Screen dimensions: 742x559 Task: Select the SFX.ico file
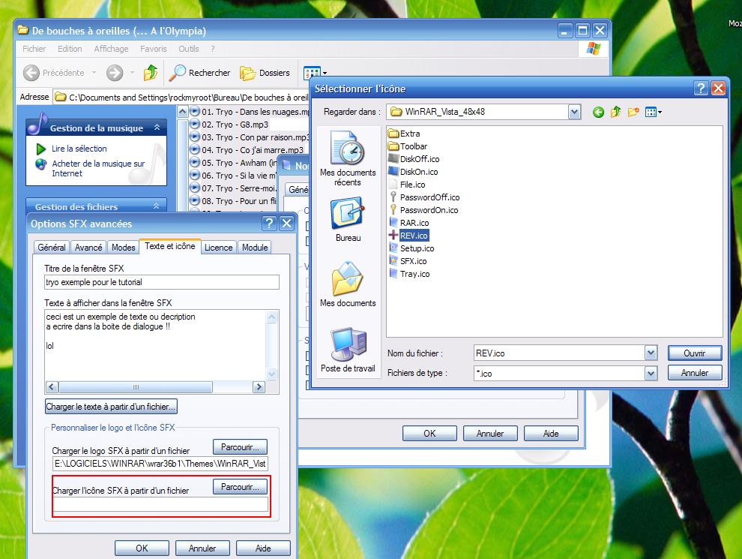[412, 261]
